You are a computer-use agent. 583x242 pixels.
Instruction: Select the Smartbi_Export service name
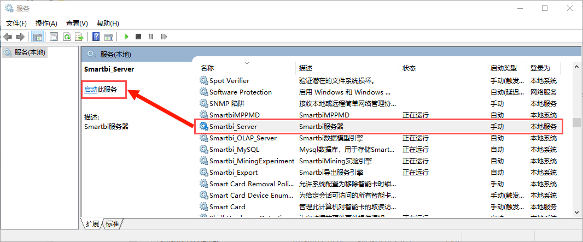(x=234, y=173)
